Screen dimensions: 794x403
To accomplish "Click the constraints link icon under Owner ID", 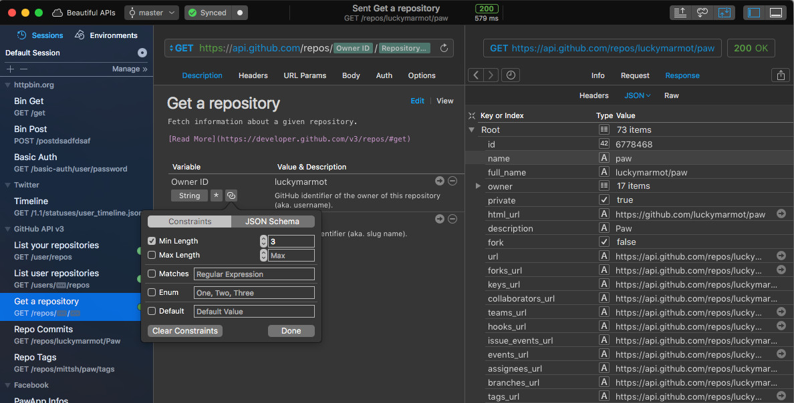I will tap(231, 195).
